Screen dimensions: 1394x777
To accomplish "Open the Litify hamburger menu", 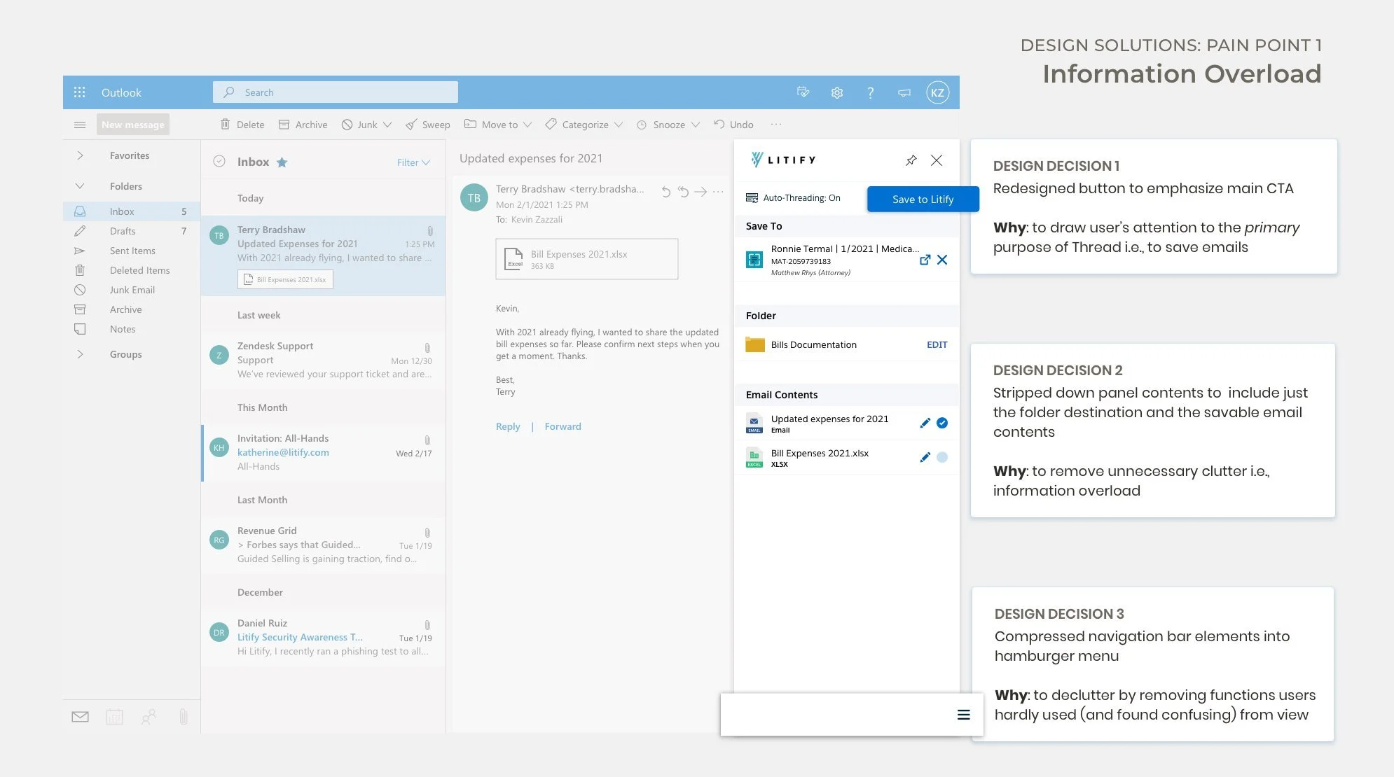I will coord(963,715).
